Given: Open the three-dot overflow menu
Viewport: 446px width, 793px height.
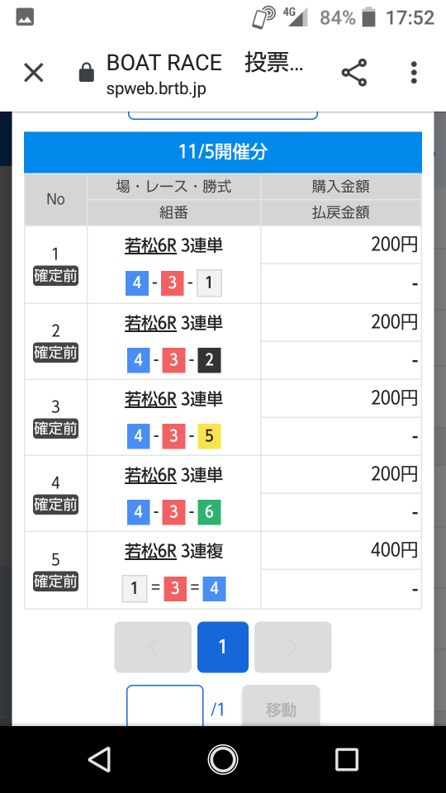Looking at the screenshot, I should pos(414,73).
